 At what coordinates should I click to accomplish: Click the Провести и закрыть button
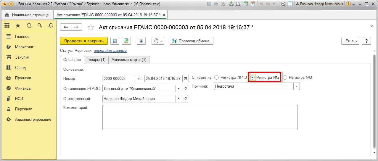pyautogui.click(x=84, y=41)
